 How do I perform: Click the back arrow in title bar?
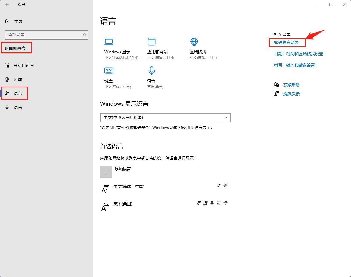click(7, 5)
